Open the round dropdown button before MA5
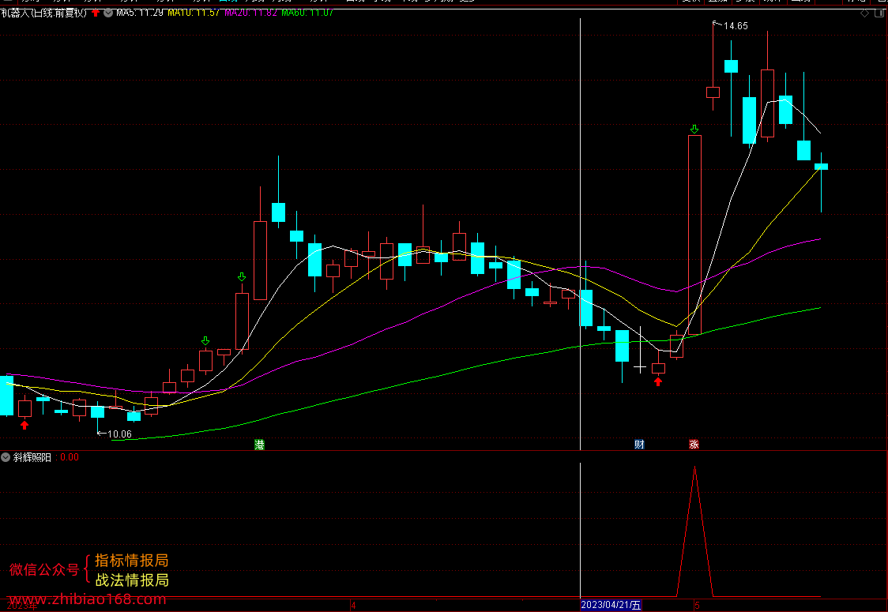This screenshot has width=888, height=612. click(108, 13)
